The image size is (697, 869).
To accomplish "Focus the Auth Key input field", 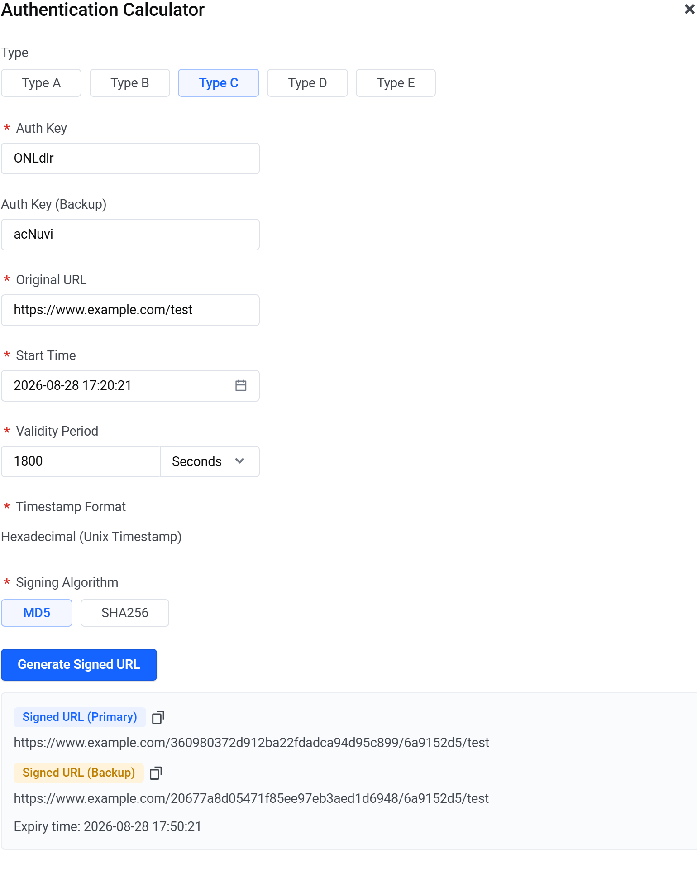I will (130, 158).
